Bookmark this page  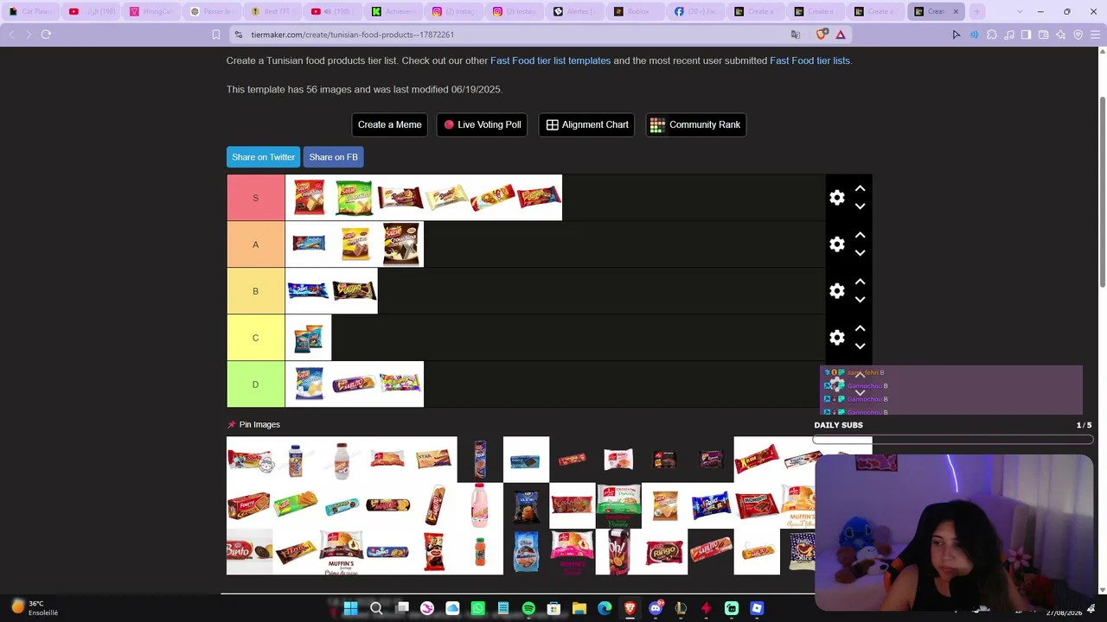216,35
